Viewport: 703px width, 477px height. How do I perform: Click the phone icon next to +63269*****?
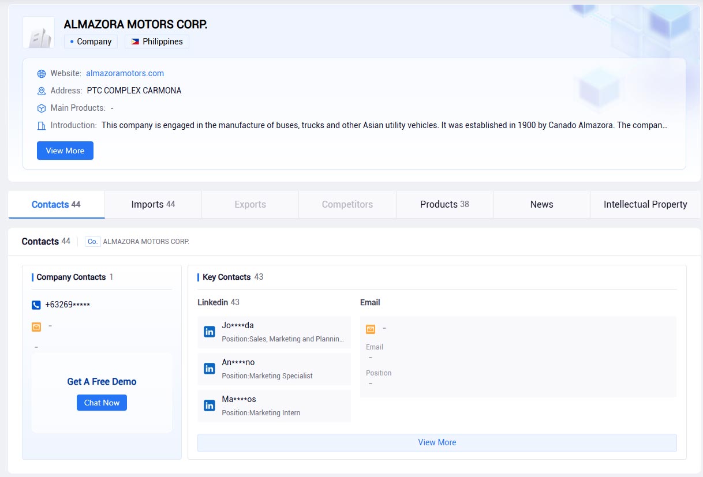tap(36, 305)
